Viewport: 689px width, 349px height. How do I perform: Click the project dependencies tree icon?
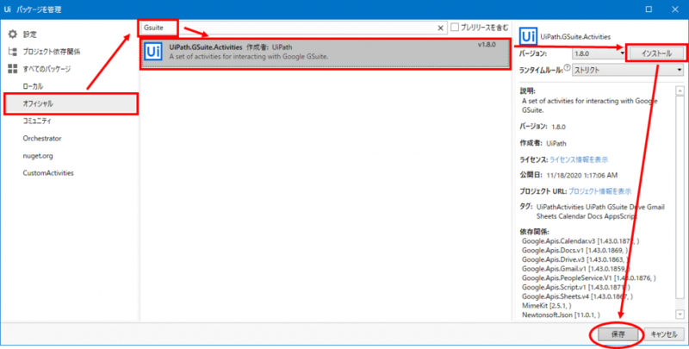pos(13,52)
